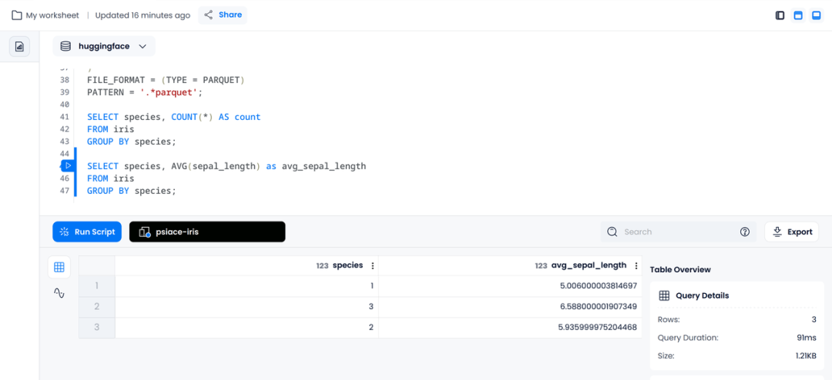Select row 2 in the results table
This screenshot has width=832, height=380.
[97, 307]
